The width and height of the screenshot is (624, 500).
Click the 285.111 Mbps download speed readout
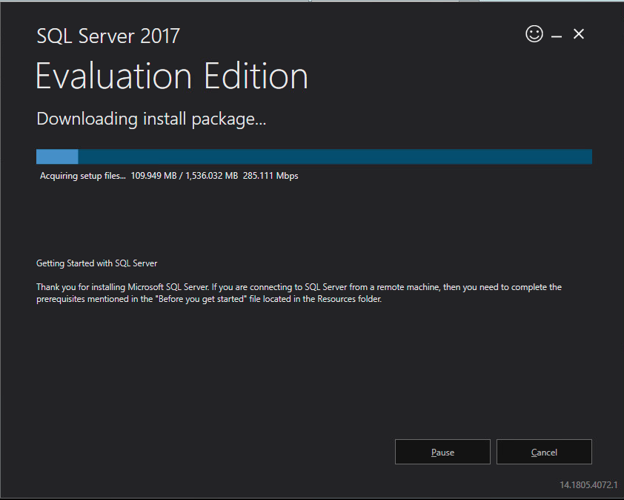coord(270,176)
